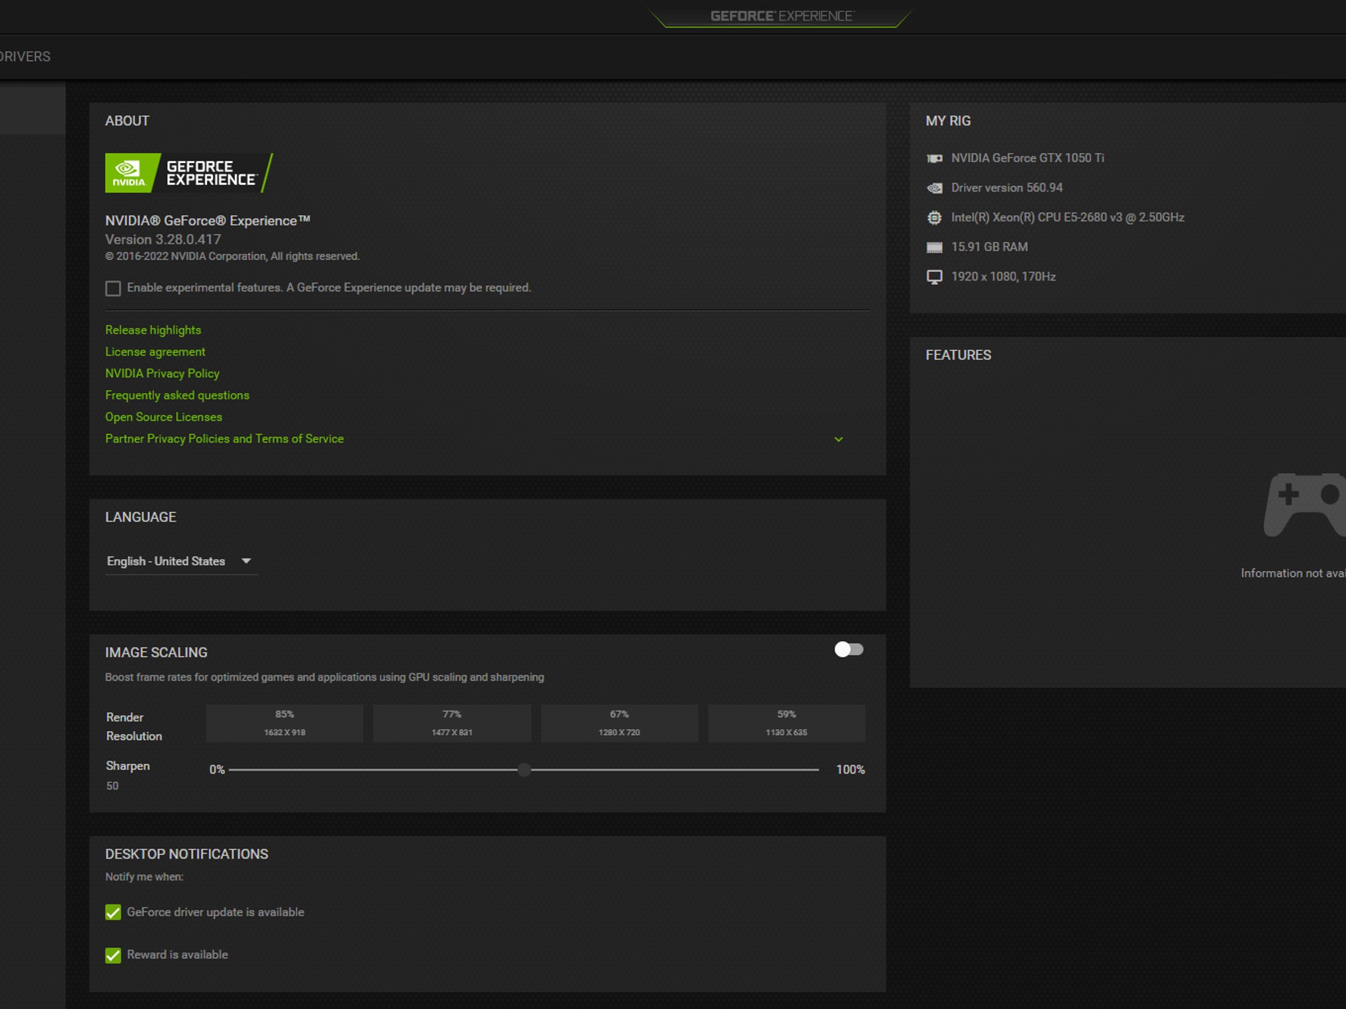Screen dimensions: 1346x1009
Task: Open the English - United States language dropdown
Action: tap(181, 561)
